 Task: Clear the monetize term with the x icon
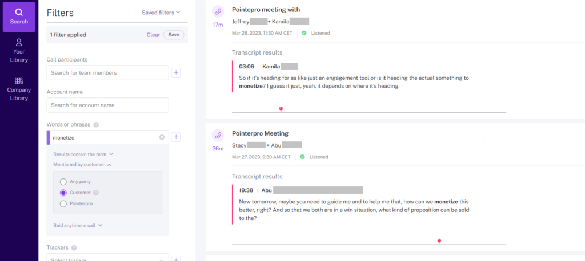[x=162, y=137]
